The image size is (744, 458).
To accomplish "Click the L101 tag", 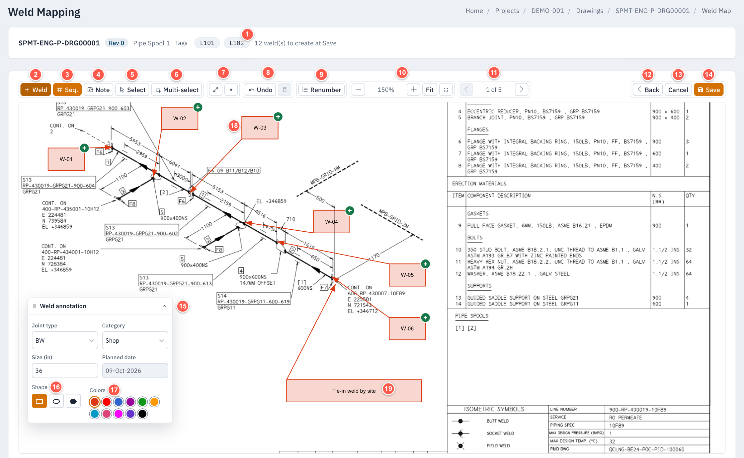I will [207, 43].
